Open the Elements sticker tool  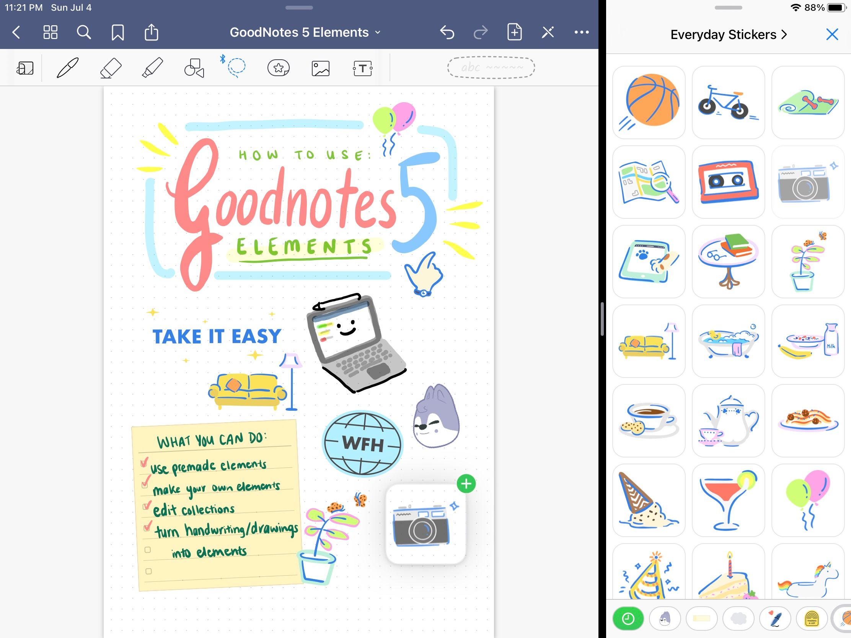pos(278,68)
